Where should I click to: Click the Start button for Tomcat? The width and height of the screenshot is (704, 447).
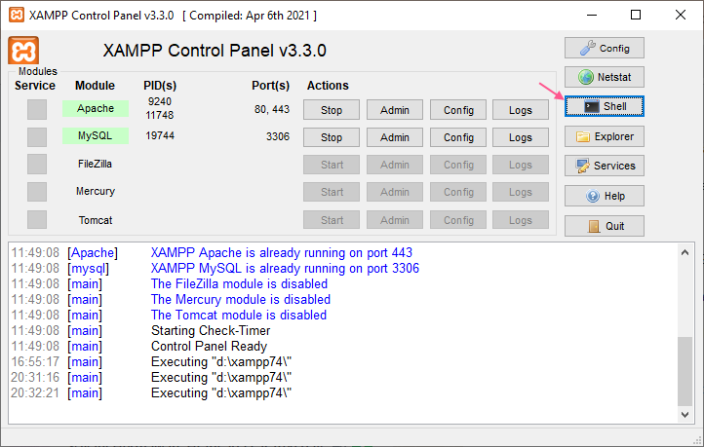click(x=332, y=220)
